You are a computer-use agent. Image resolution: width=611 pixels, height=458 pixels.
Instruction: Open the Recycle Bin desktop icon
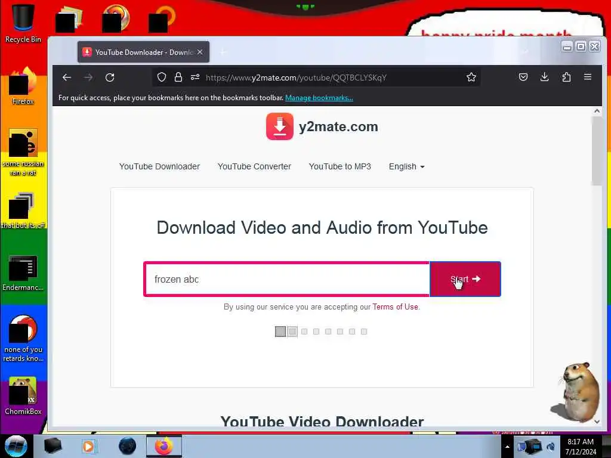tap(23, 23)
